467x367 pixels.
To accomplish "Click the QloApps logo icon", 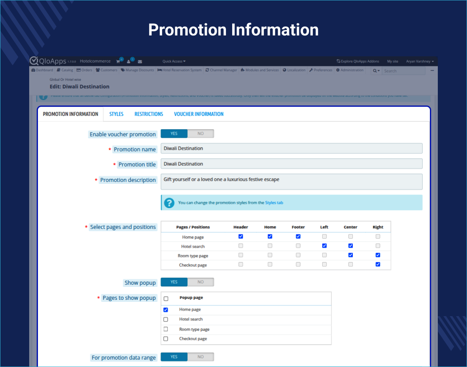I will click(x=34, y=60).
